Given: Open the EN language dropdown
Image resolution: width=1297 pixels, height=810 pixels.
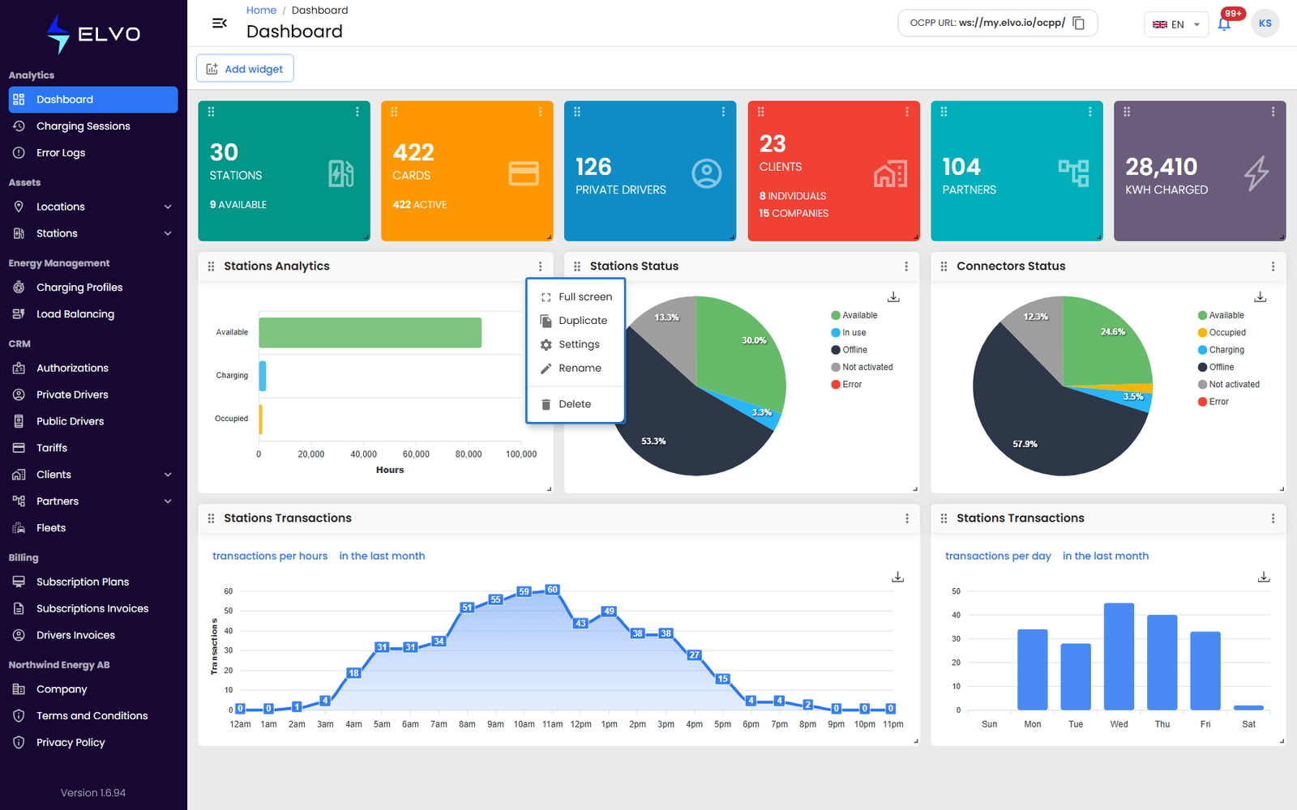Looking at the screenshot, I should pos(1176,24).
